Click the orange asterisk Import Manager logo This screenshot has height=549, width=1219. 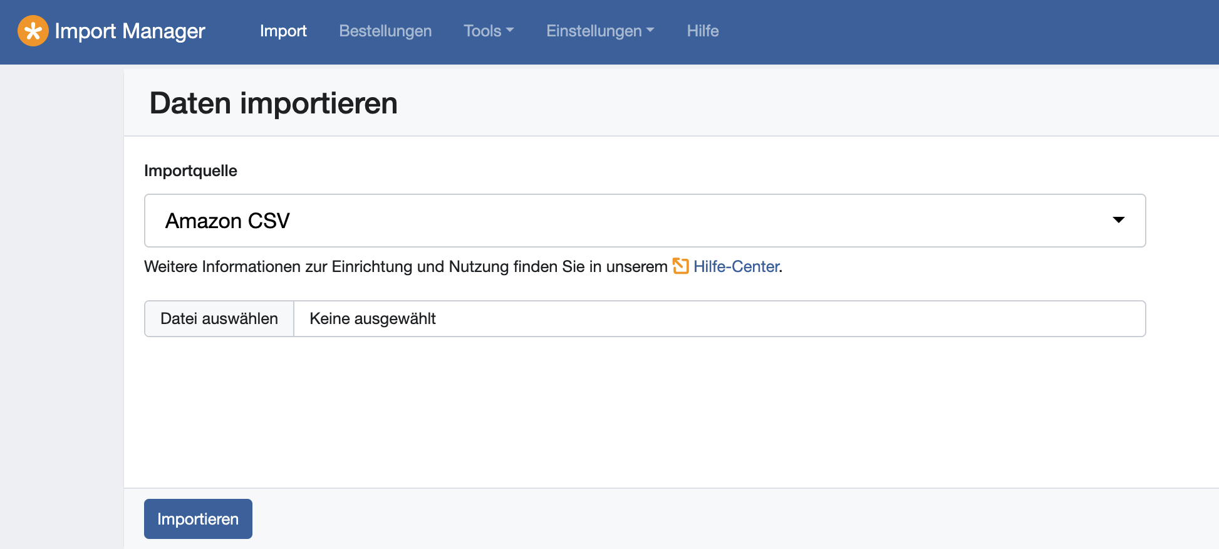[x=33, y=31]
